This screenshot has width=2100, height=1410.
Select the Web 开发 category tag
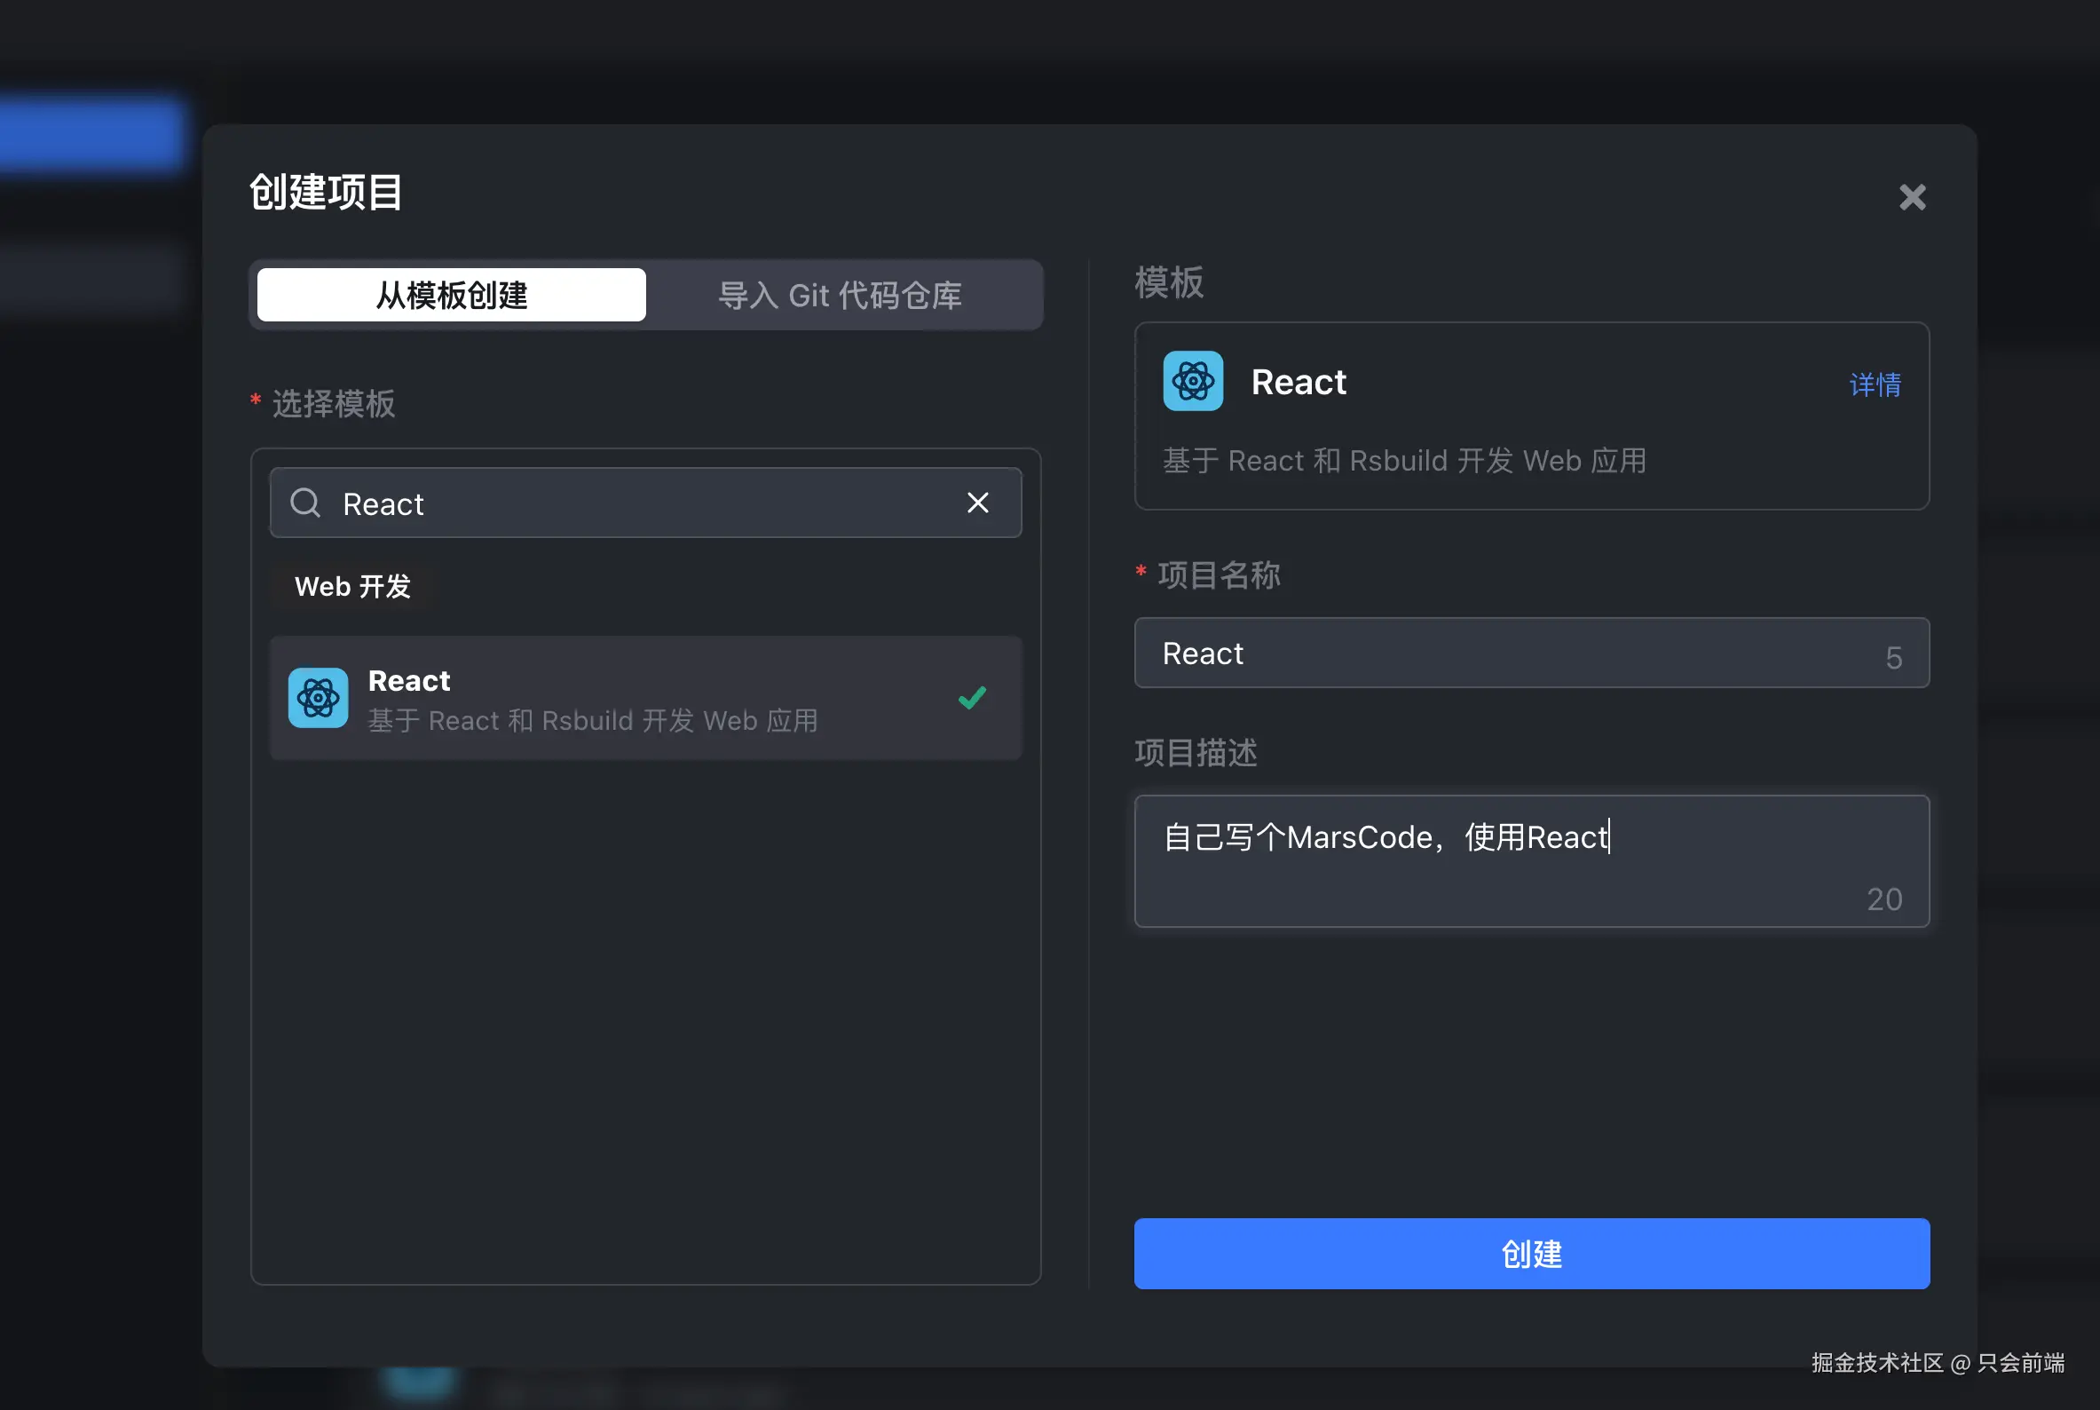coord(352,586)
